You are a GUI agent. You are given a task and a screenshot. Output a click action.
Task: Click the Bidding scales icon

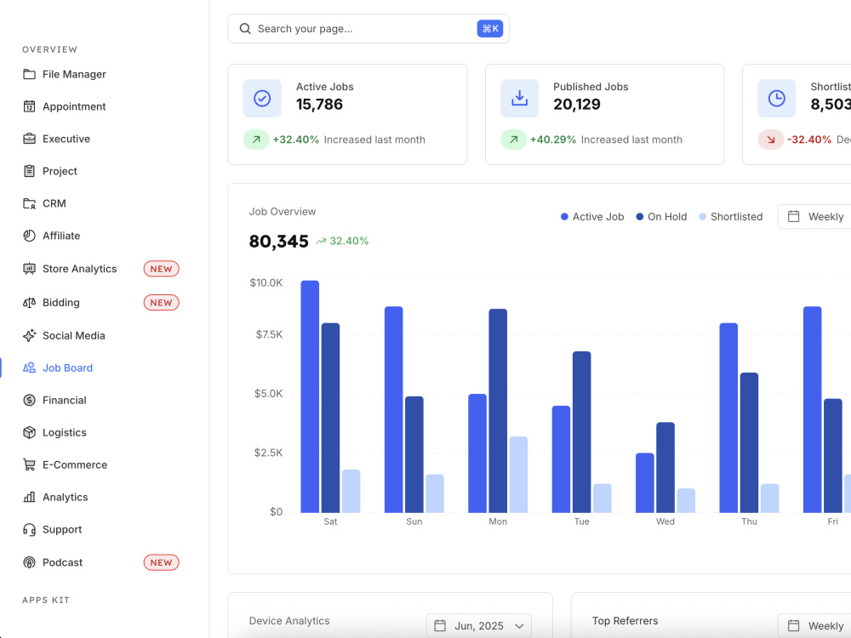point(29,303)
